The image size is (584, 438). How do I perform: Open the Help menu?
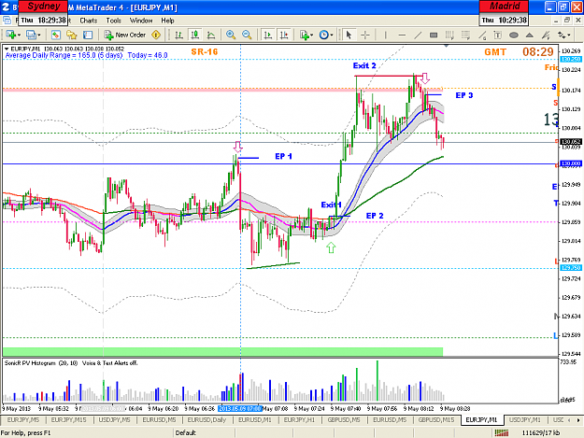pyautogui.click(x=167, y=21)
